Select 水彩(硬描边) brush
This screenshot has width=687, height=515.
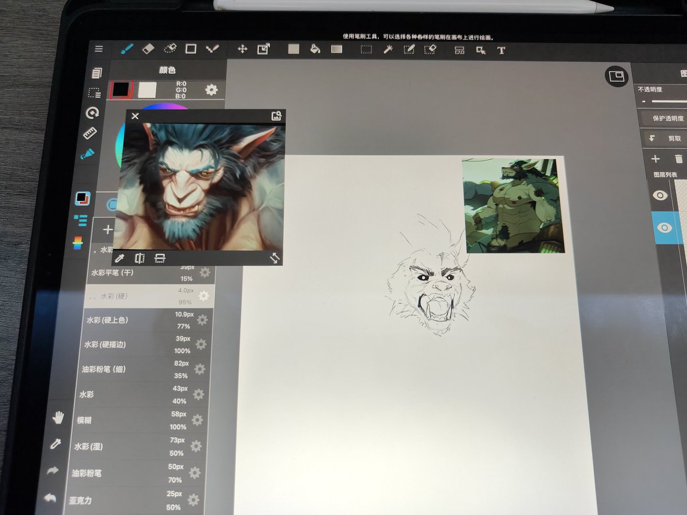pyautogui.click(x=145, y=344)
